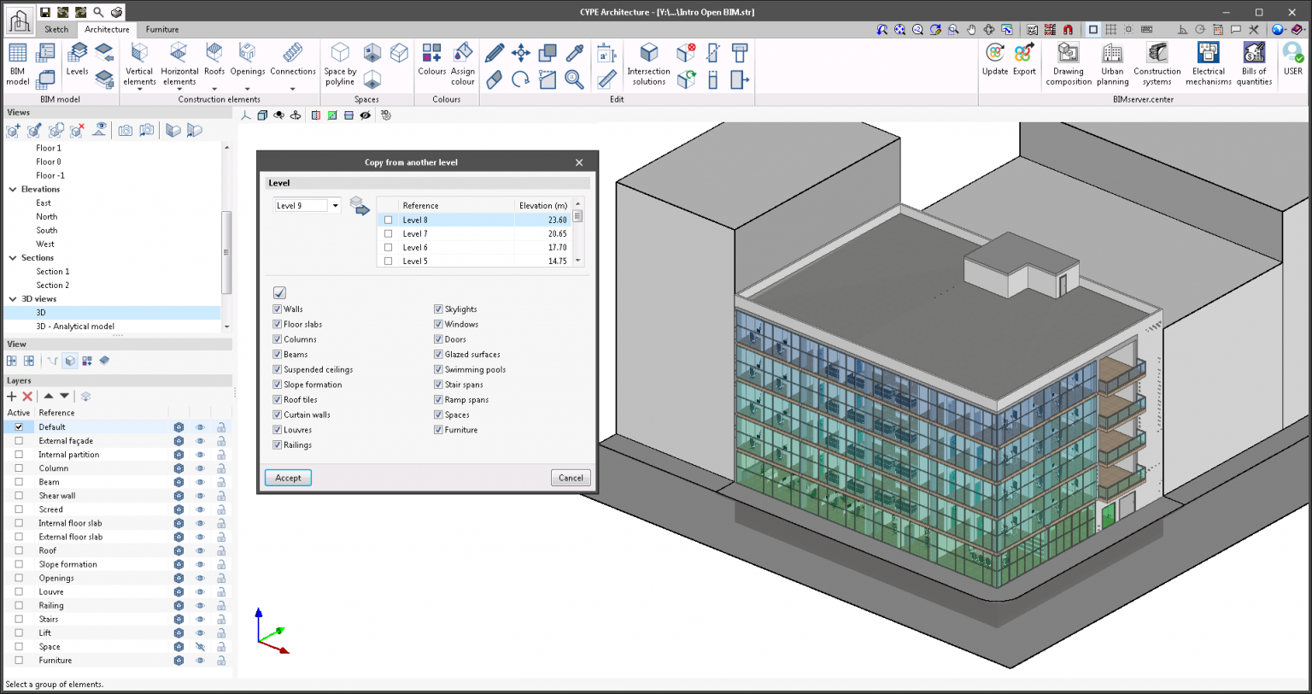Click the Levels icon in ribbon
The height and width of the screenshot is (694, 1312).
pos(78,60)
